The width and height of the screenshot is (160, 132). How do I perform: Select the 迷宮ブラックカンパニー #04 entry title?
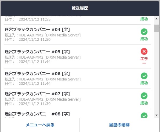[x=37, y=30]
